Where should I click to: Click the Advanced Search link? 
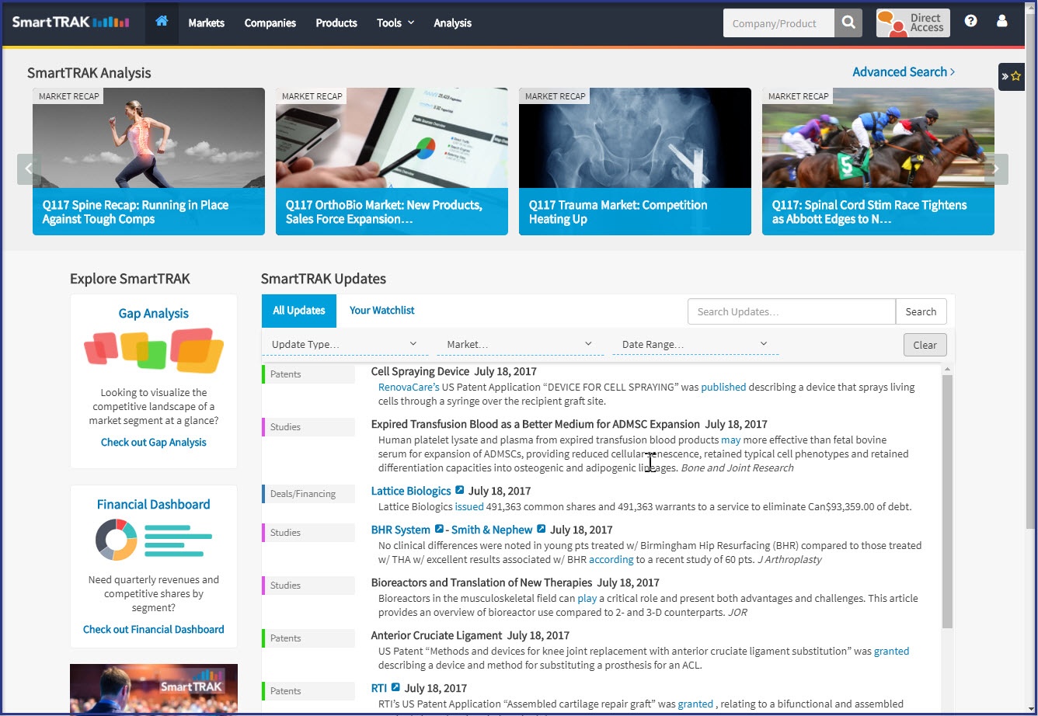click(x=904, y=71)
